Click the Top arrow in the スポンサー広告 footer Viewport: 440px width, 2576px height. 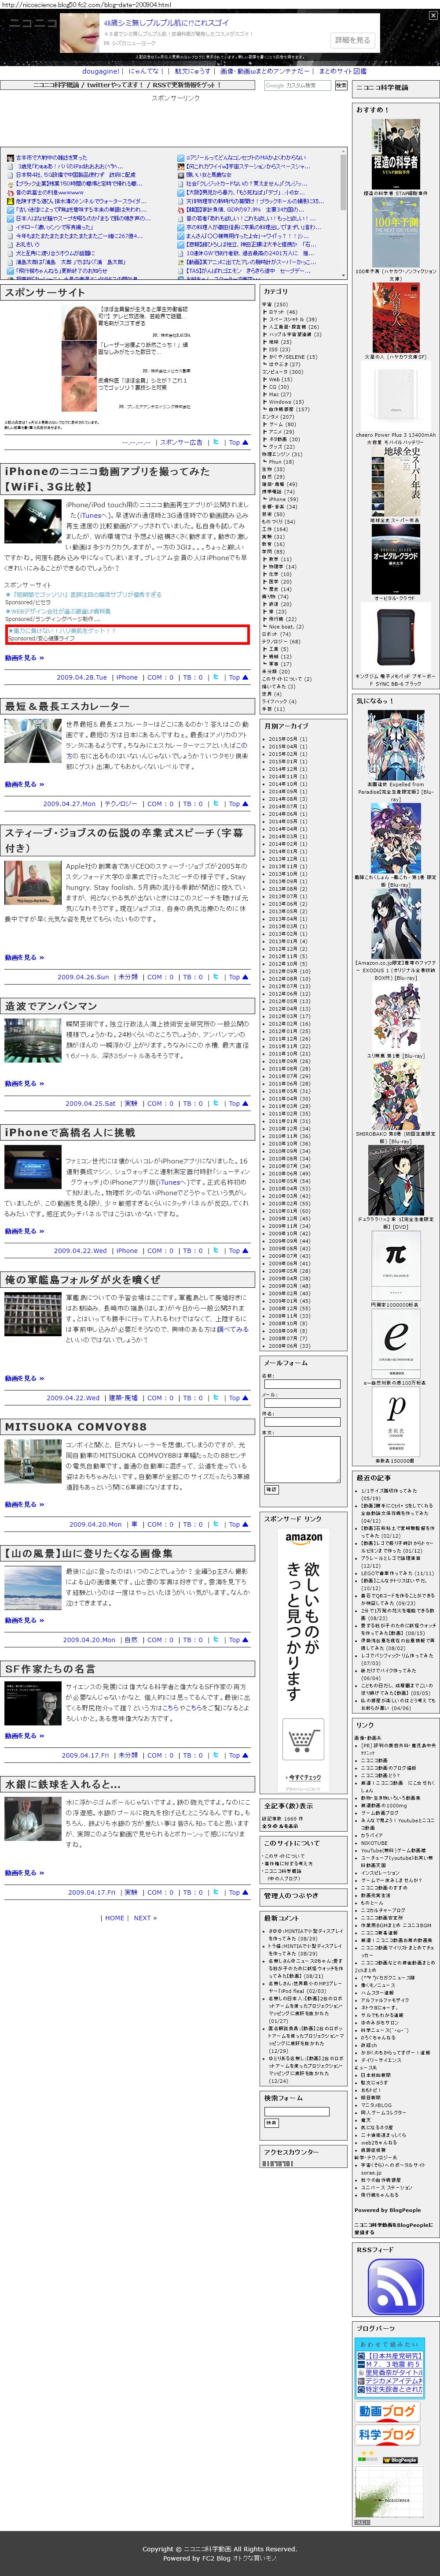(x=238, y=442)
